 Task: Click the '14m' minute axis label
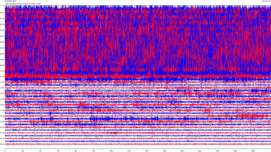129,151
